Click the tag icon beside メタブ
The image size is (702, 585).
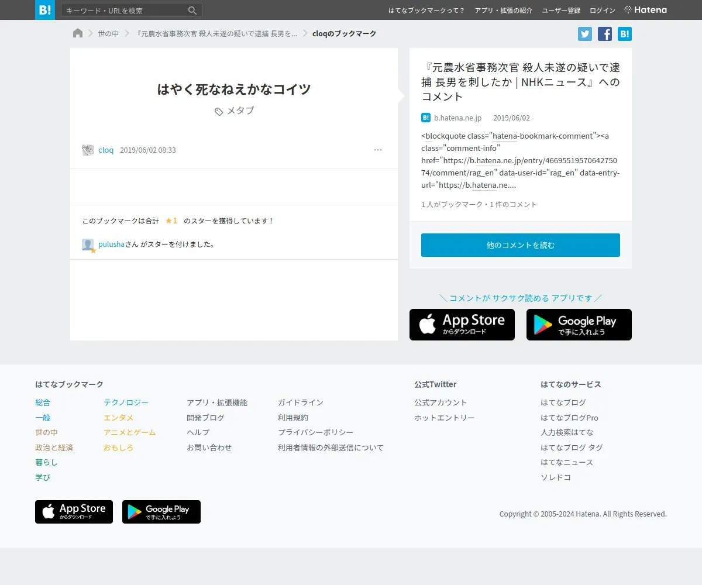[x=219, y=111]
